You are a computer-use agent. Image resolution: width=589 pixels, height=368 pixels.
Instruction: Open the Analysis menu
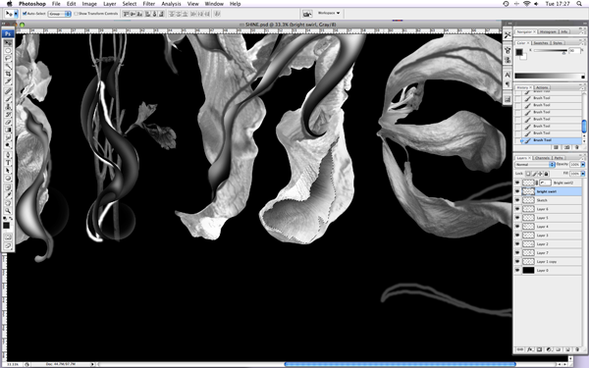coord(171,4)
